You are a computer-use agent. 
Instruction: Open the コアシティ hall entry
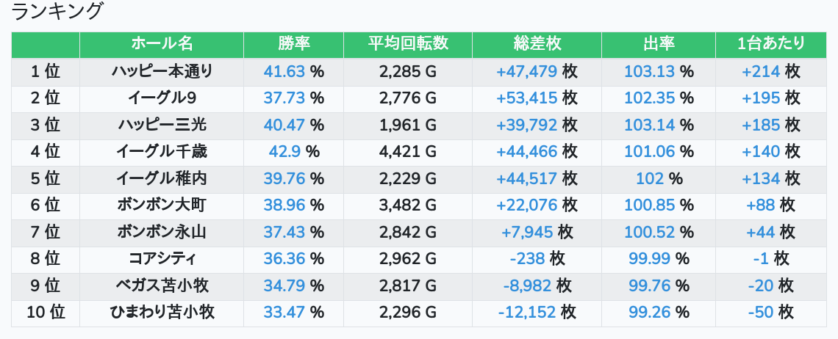162,259
